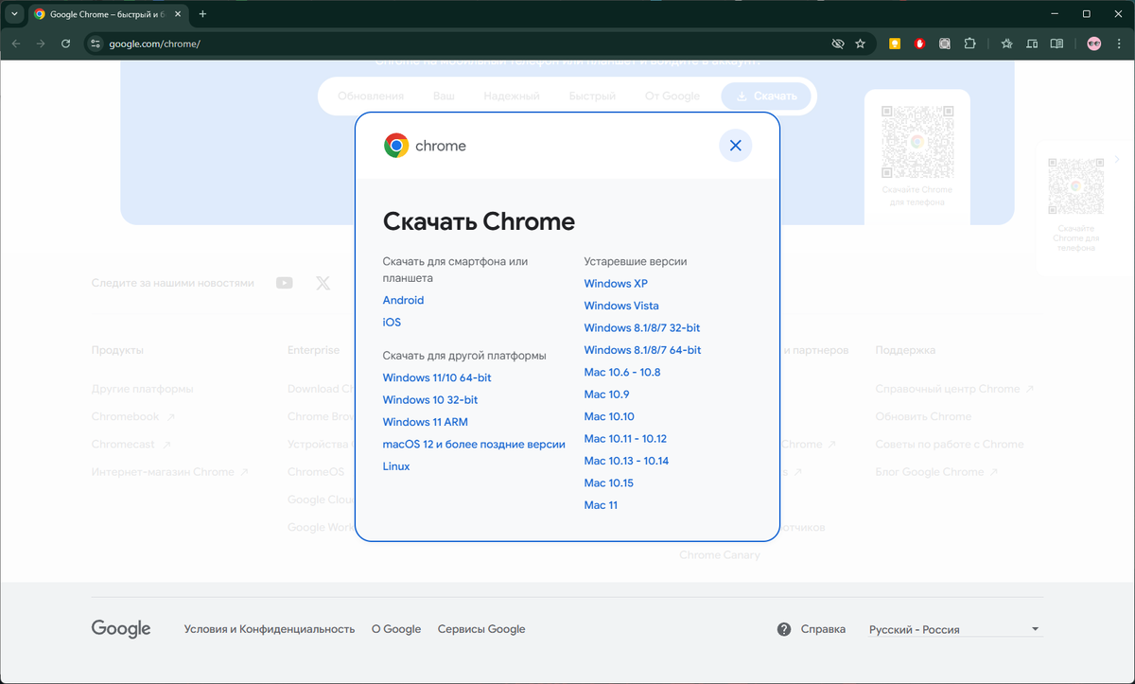Open Сервисы Google footer link
Viewport: 1135px width, 684px height.
[x=481, y=629]
